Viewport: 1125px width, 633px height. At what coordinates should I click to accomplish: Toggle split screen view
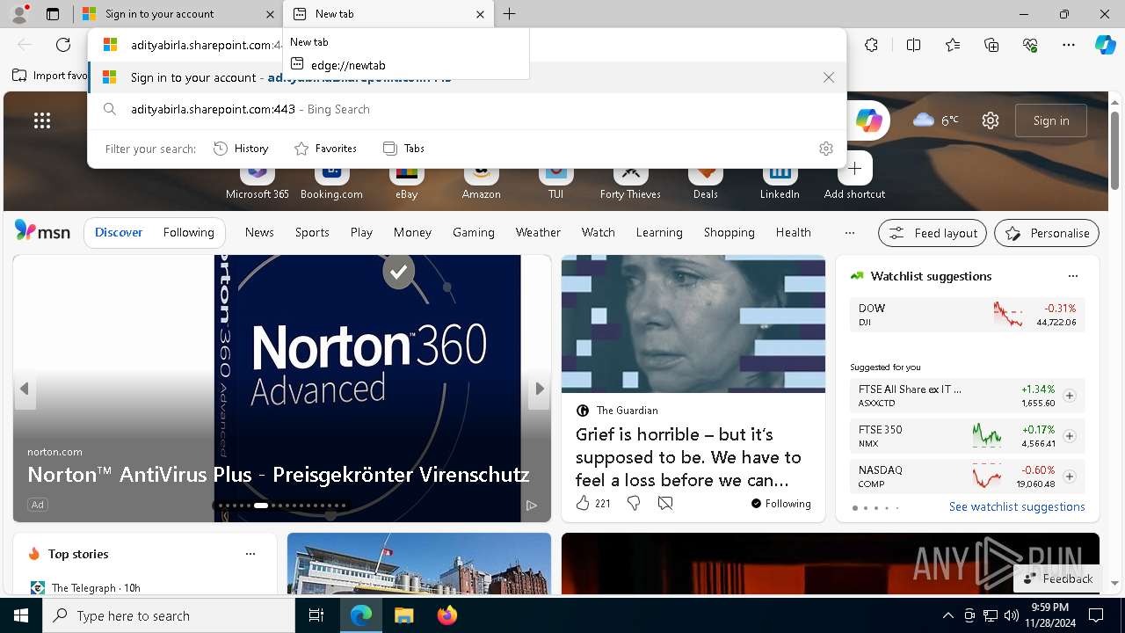point(913,45)
